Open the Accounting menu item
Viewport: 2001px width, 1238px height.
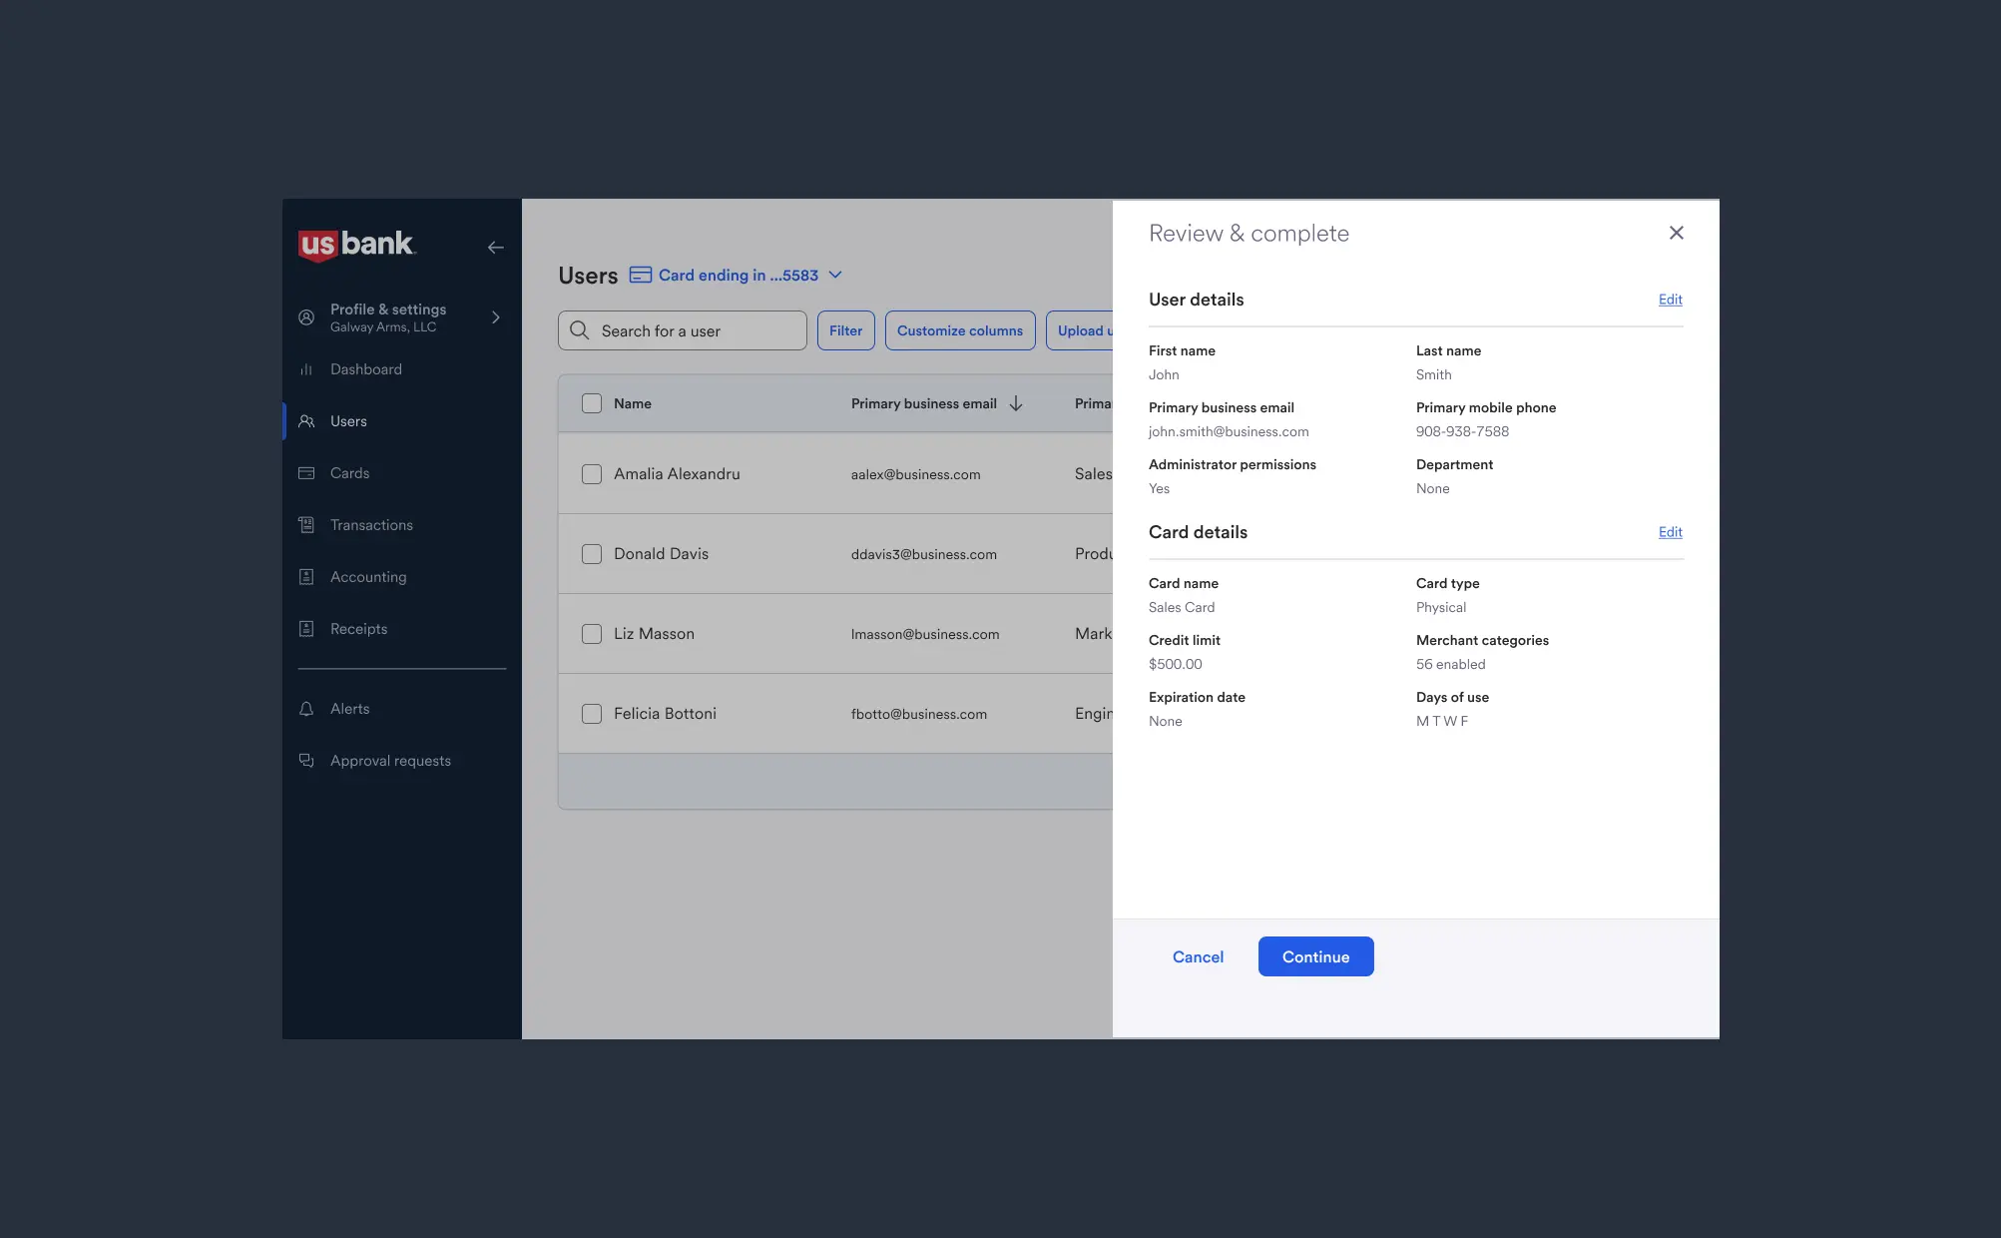tap(367, 577)
